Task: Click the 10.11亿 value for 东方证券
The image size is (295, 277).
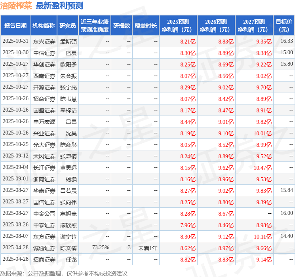Action: pyautogui.click(x=263, y=237)
